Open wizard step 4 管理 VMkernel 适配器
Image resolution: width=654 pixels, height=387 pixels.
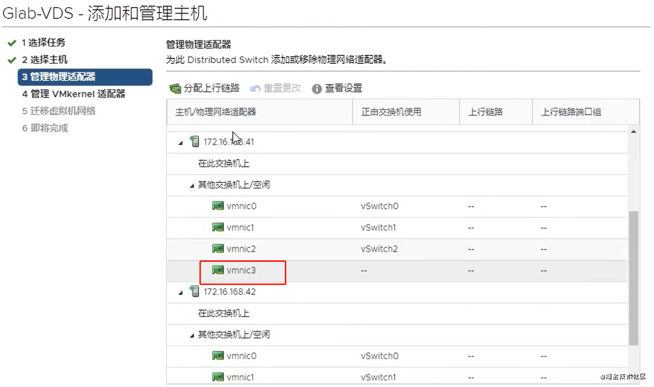point(73,94)
